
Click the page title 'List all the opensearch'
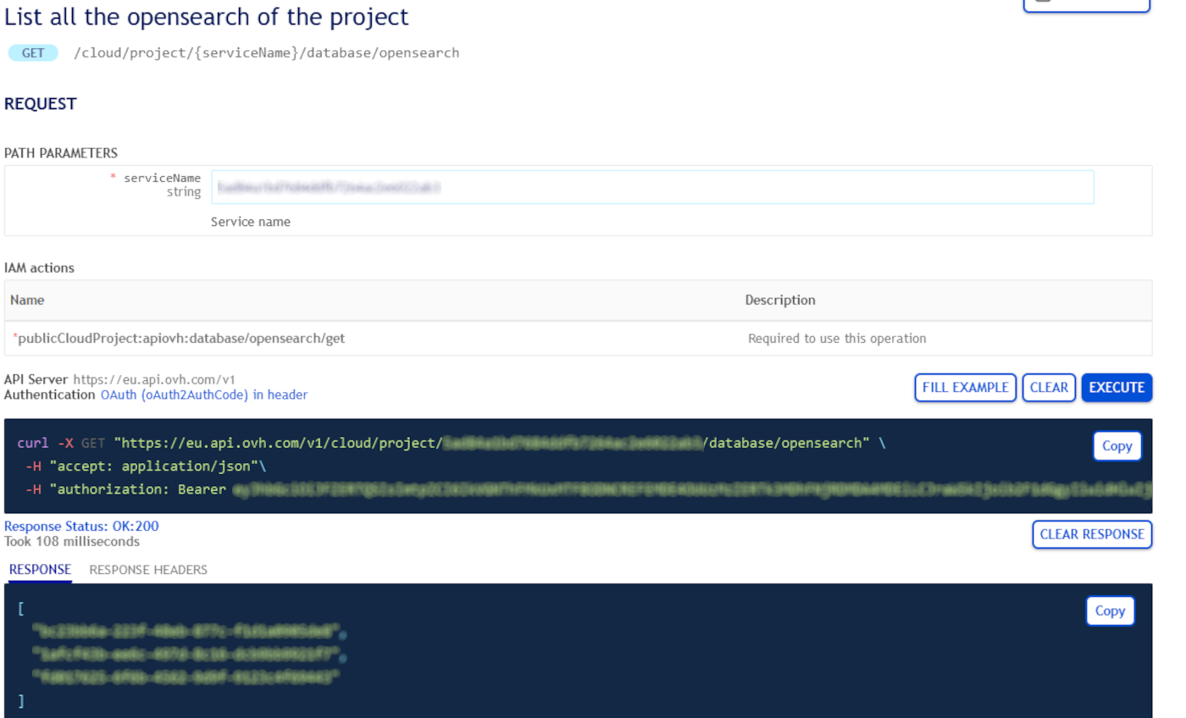point(207,17)
